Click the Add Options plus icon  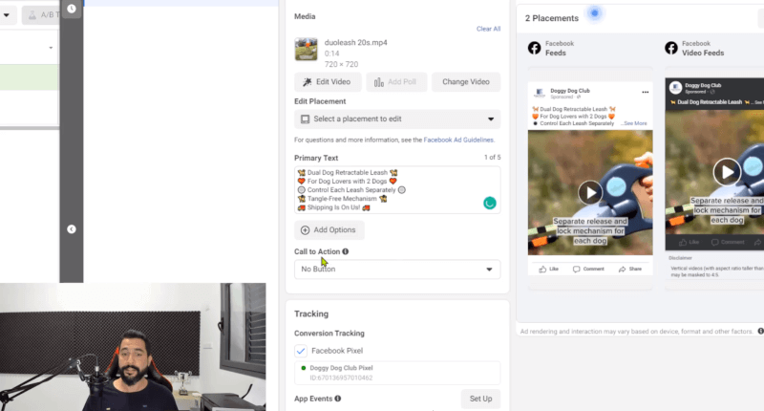pyautogui.click(x=305, y=230)
